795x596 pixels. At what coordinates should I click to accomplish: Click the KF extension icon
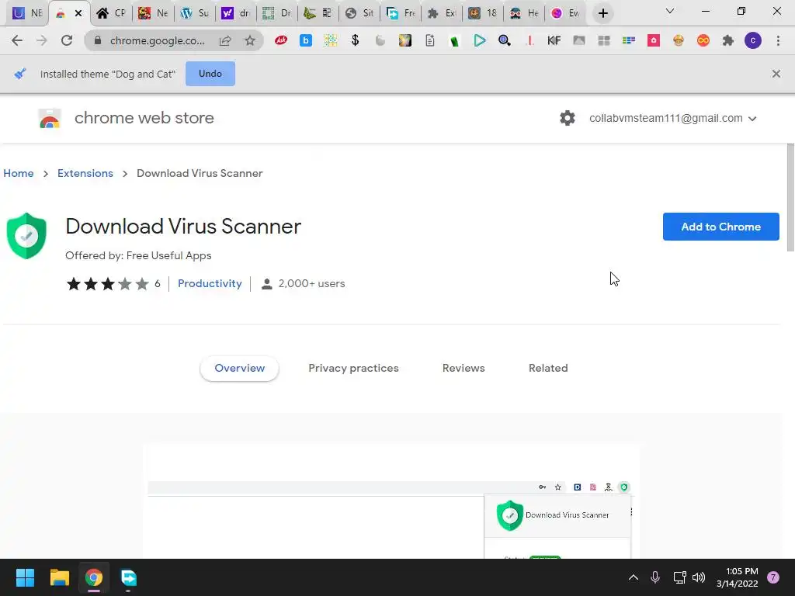[x=554, y=40]
